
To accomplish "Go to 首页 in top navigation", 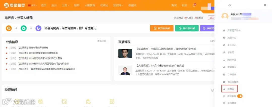I will (44, 5).
